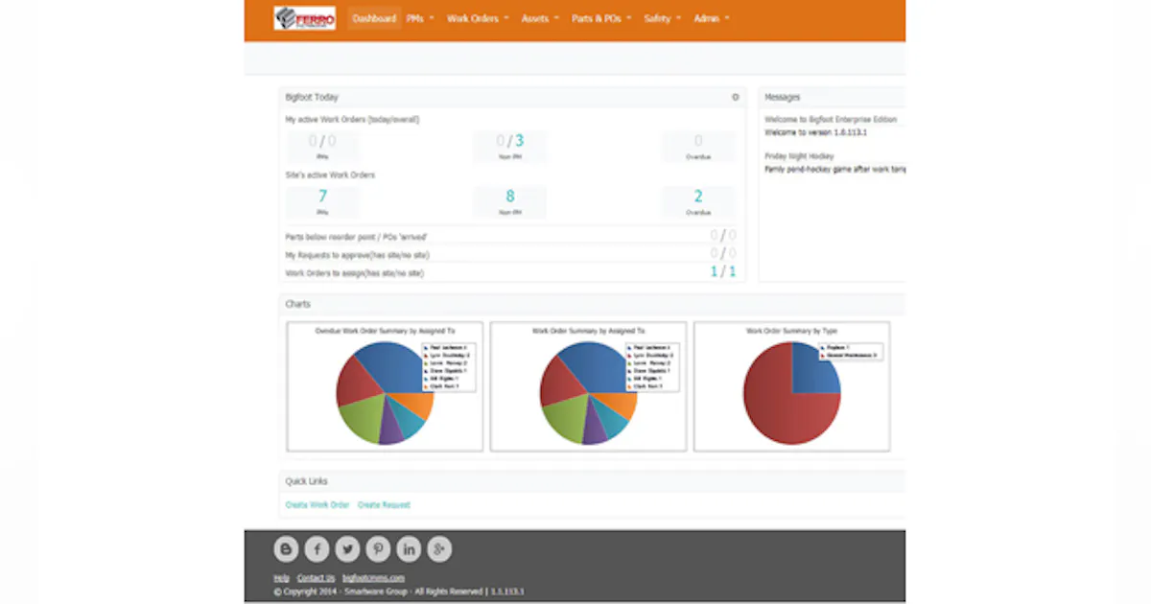This screenshot has height=604, width=1151.
Task: Open the Help link in footer
Action: (281, 578)
